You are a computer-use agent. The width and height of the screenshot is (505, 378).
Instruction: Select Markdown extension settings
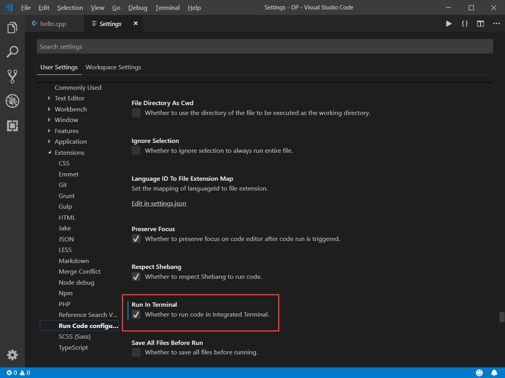[x=74, y=261]
